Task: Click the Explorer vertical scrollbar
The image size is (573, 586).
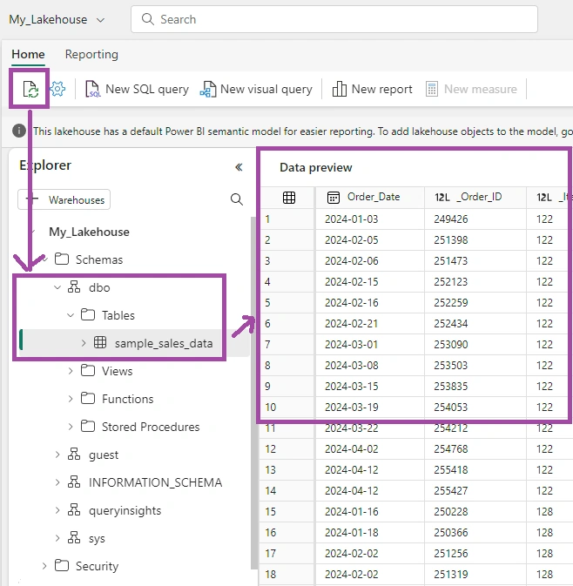Action: pos(254,393)
